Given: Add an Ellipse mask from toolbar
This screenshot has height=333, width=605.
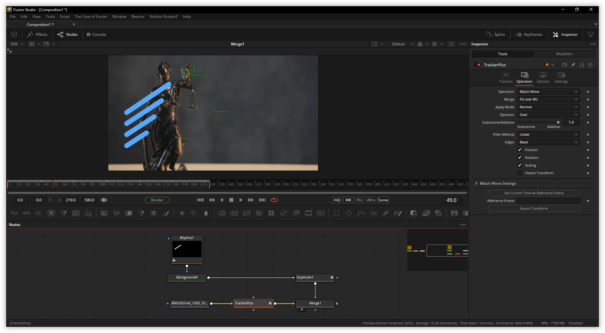Looking at the screenshot, I should click(x=349, y=213).
